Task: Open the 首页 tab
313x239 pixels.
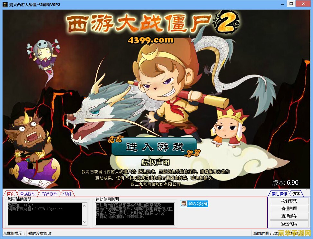Action: pyautogui.click(x=11, y=193)
